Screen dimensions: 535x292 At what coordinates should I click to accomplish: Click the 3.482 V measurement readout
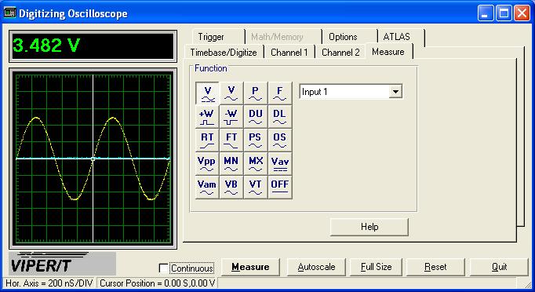(x=93, y=46)
